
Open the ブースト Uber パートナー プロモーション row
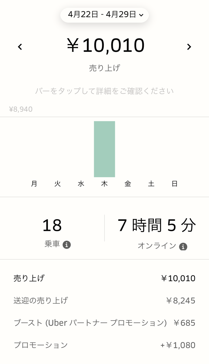(104, 323)
